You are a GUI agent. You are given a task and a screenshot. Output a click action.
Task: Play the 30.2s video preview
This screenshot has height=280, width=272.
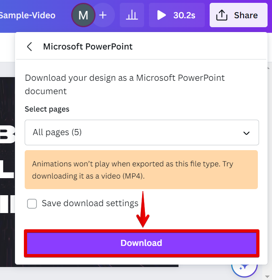(x=177, y=15)
